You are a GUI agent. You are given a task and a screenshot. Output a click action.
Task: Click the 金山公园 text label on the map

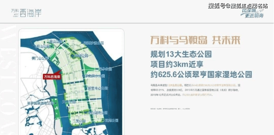(x=56, y=41)
